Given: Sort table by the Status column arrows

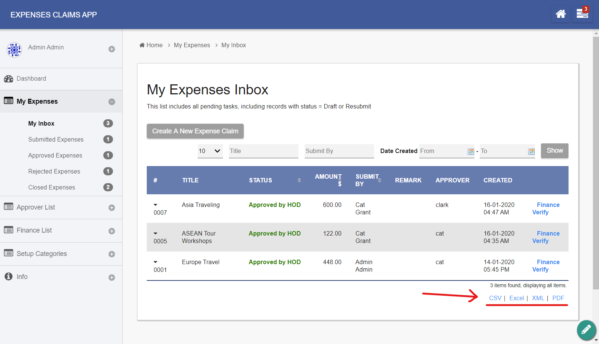Looking at the screenshot, I should (299, 180).
